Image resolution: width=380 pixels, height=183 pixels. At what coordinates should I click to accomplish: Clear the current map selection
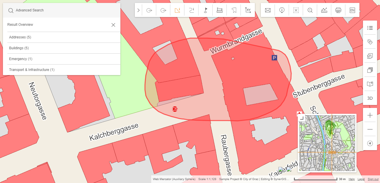tap(296, 10)
